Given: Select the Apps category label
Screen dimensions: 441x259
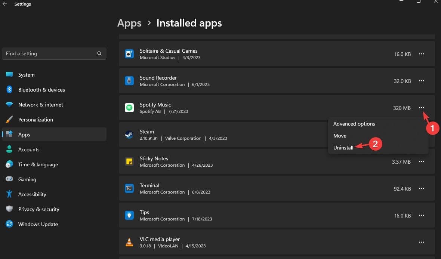Looking at the screenshot, I should tap(24, 135).
